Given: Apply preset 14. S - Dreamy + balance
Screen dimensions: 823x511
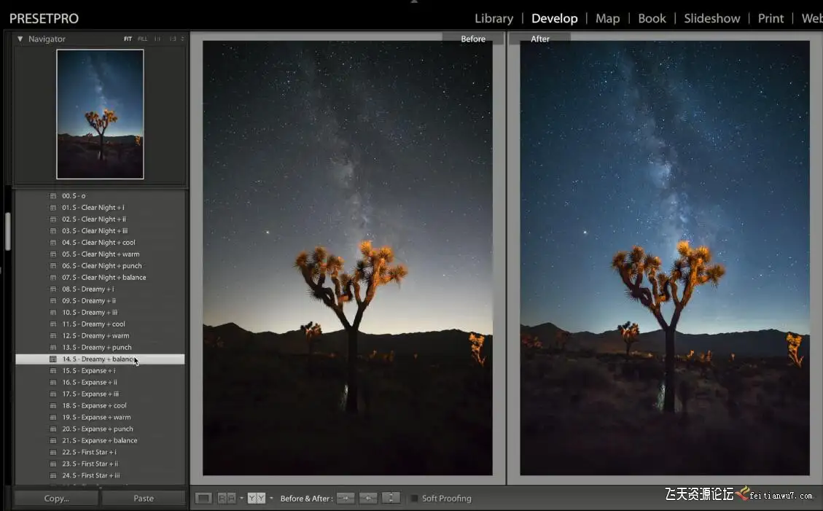Looking at the screenshot, I should 100,359.
